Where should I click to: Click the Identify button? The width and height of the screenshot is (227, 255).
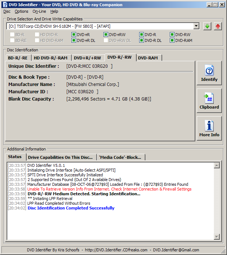pos(209,73)
